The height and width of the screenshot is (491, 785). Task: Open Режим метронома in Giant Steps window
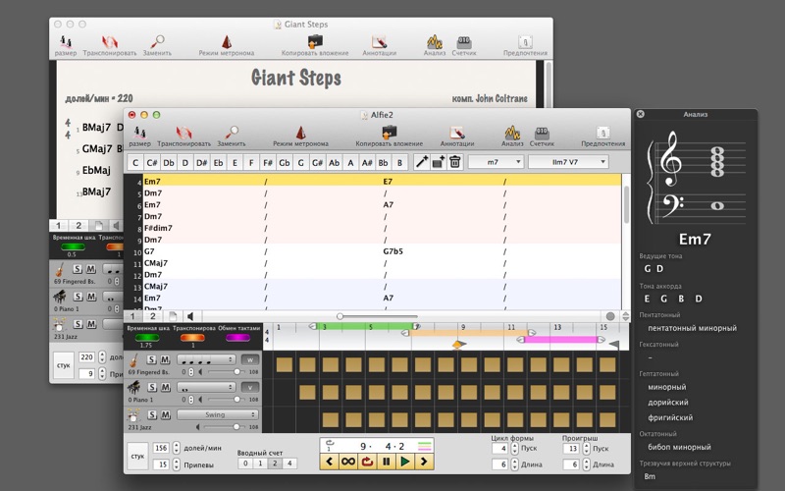[227, 45]
